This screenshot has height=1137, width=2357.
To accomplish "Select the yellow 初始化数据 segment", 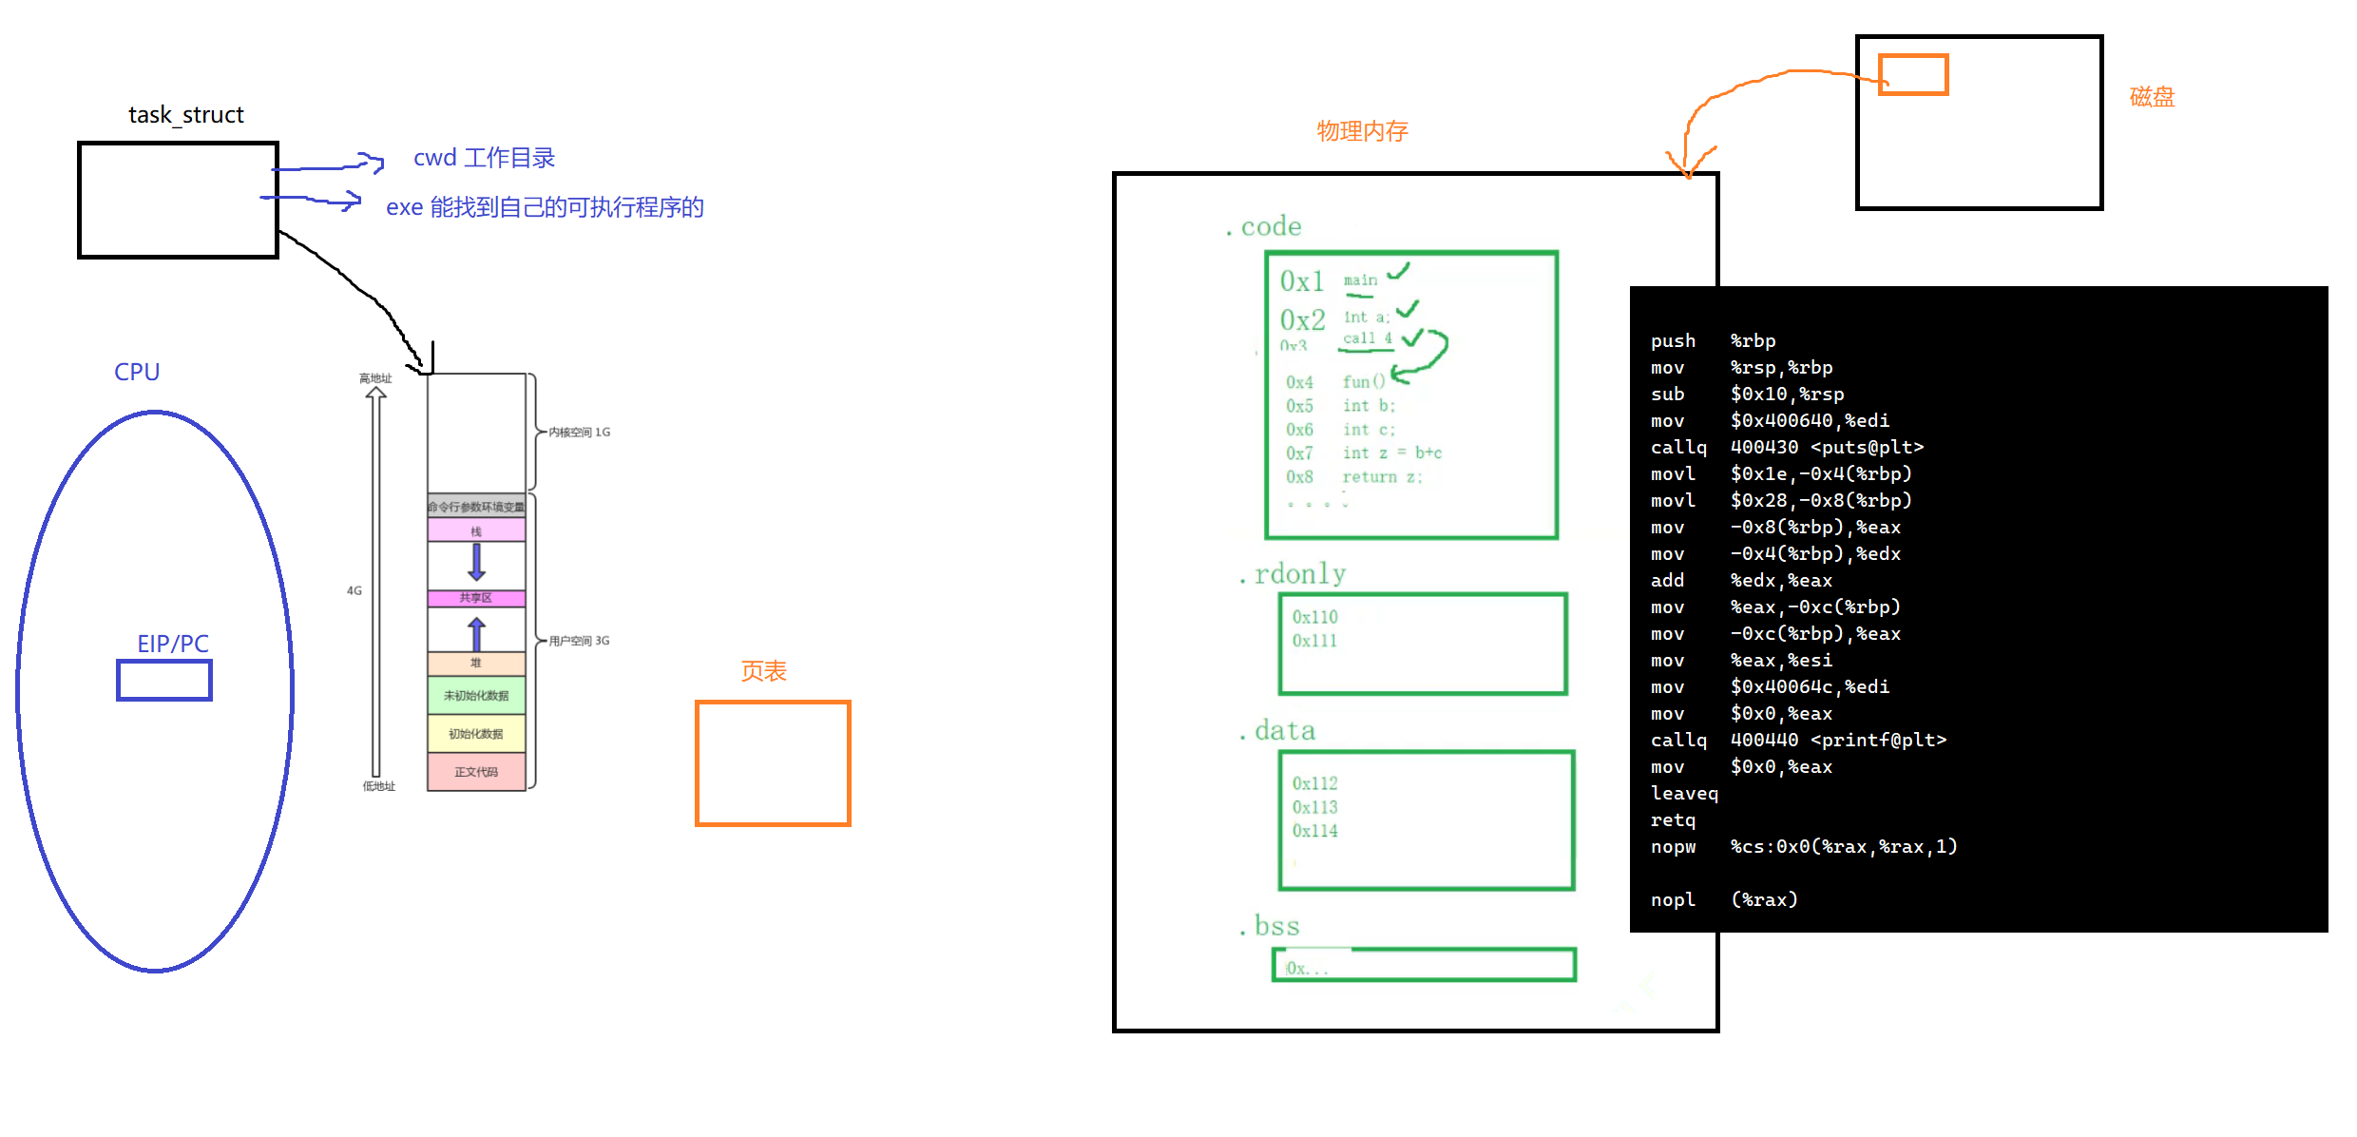I will (x=476, y=733).
